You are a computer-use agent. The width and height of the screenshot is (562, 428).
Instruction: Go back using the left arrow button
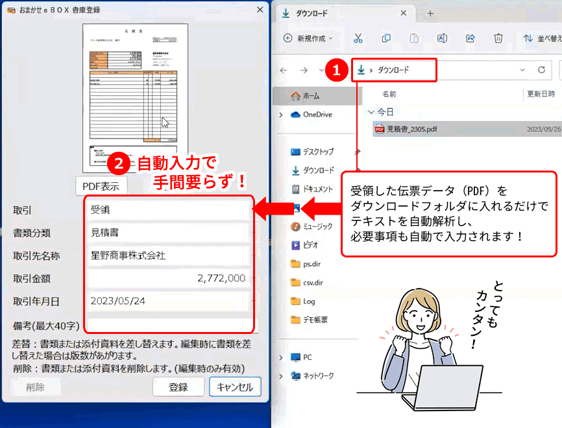tap(284, 70)
